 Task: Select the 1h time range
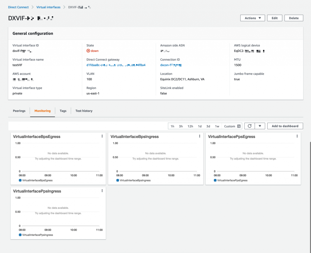click(x=172, y=126)
